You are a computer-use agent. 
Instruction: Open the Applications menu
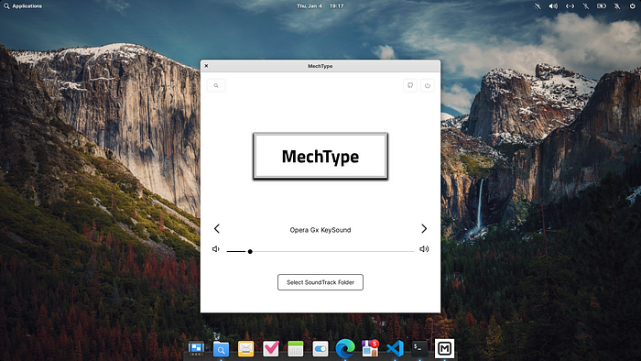click(23, 6)
